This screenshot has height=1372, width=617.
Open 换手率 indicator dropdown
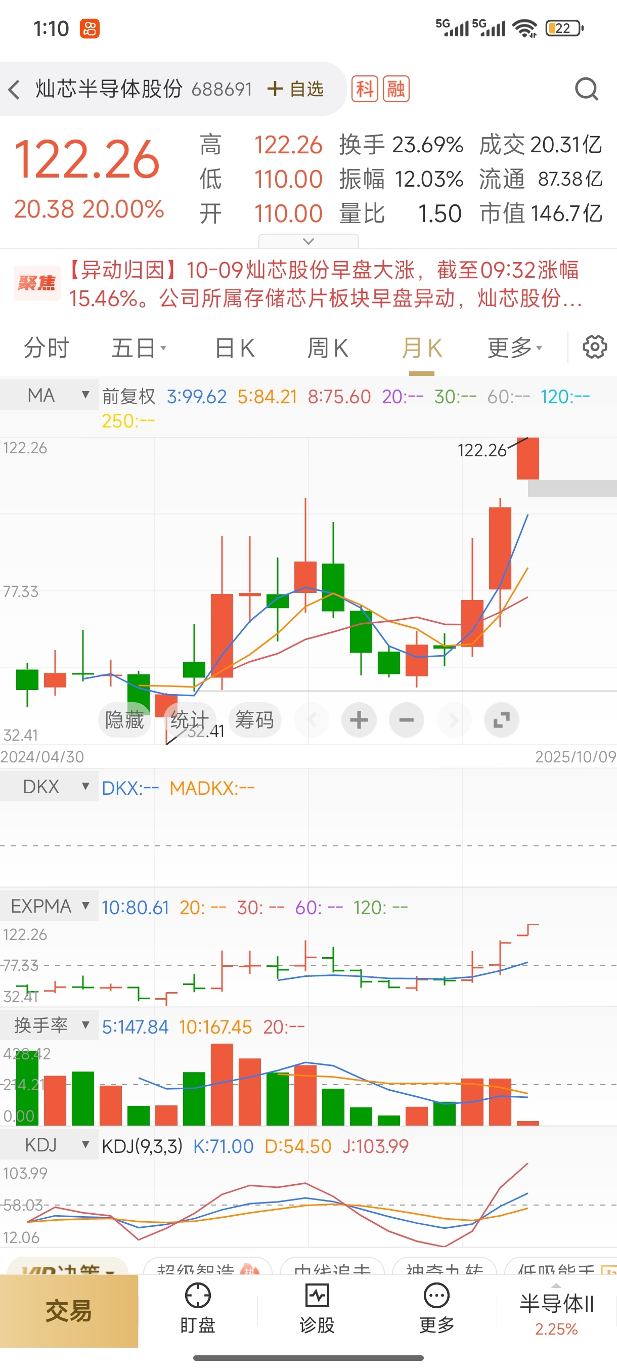(x=49, y=1025)
